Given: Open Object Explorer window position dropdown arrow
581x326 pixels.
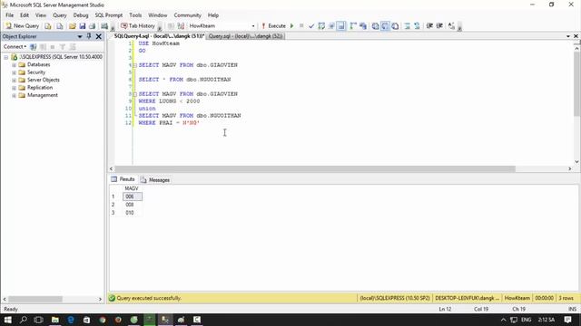Looking at the screenshot, I should pos(80,36).
